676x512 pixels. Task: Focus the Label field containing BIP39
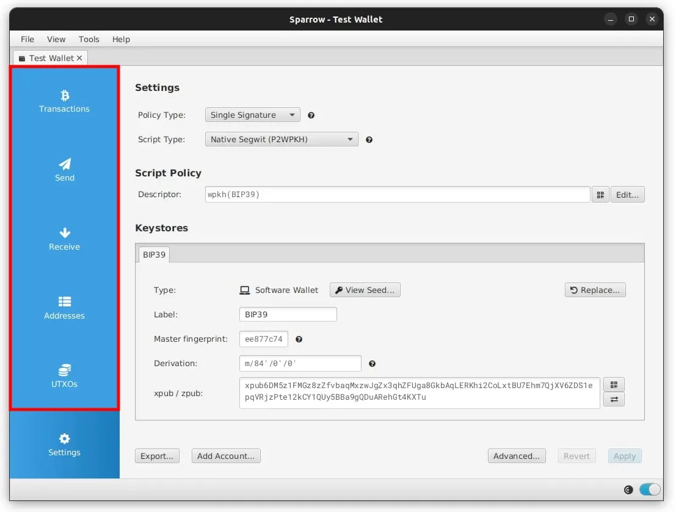point(288,314)
